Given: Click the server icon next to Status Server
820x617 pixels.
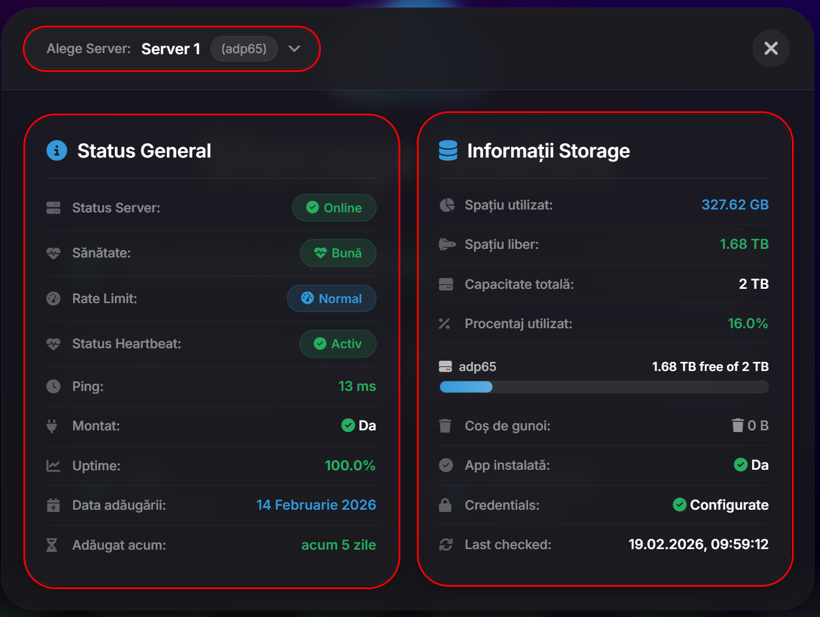Looking at the screenshot, I should [53, 208].
